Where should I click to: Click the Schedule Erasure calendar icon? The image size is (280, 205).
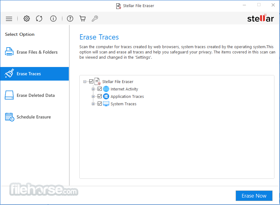10,117
